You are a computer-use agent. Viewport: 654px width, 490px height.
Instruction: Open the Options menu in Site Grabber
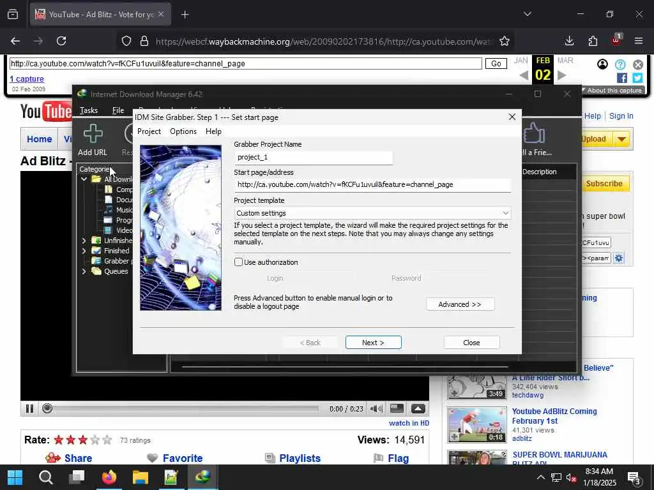183,131
